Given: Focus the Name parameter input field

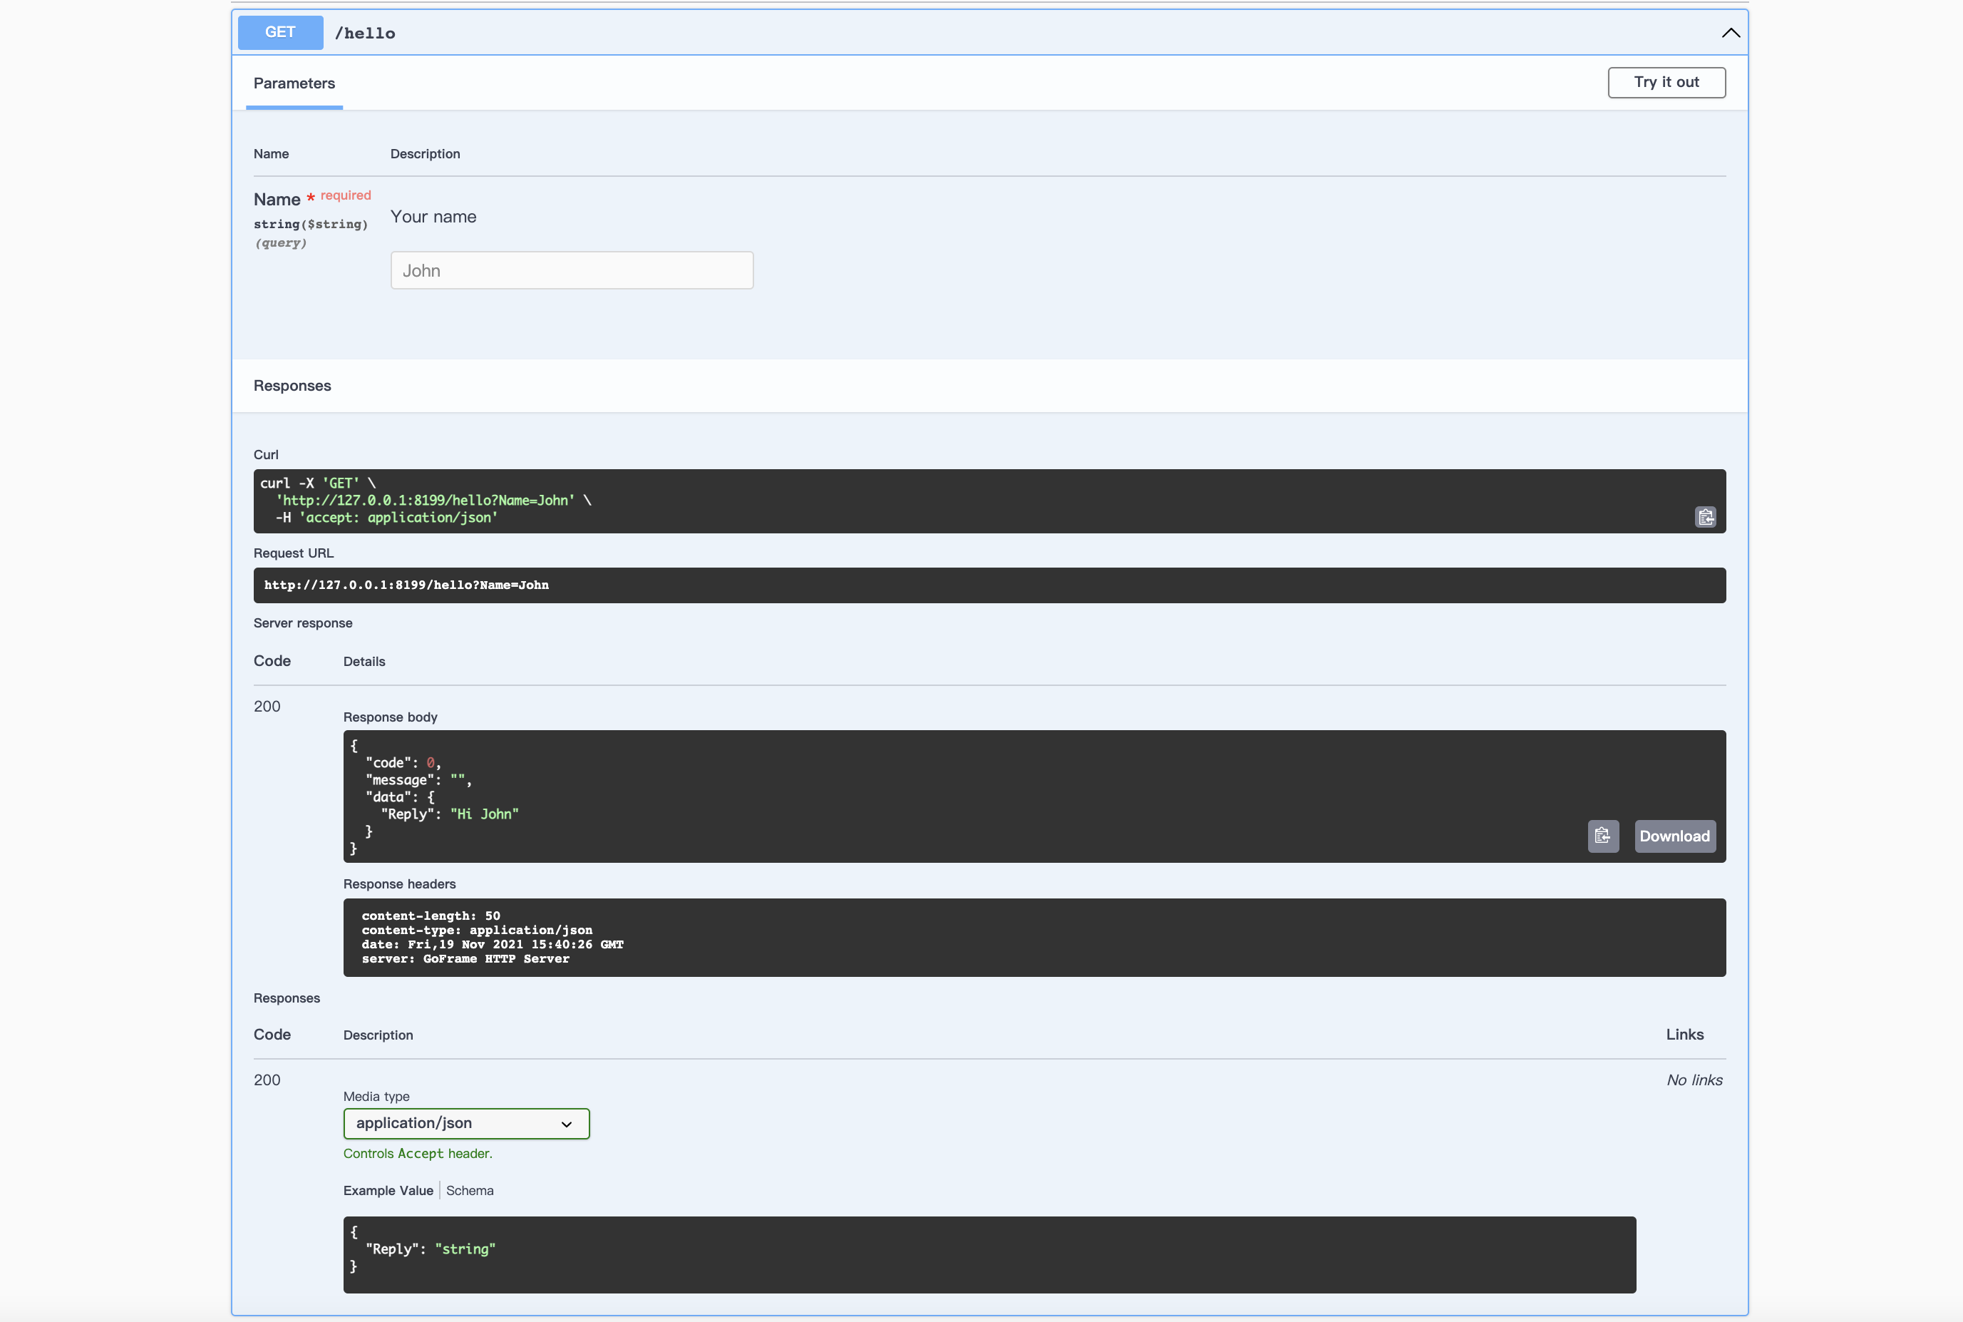Looking at the screenshot, I should pyautogui.click(x=572, y=271).
